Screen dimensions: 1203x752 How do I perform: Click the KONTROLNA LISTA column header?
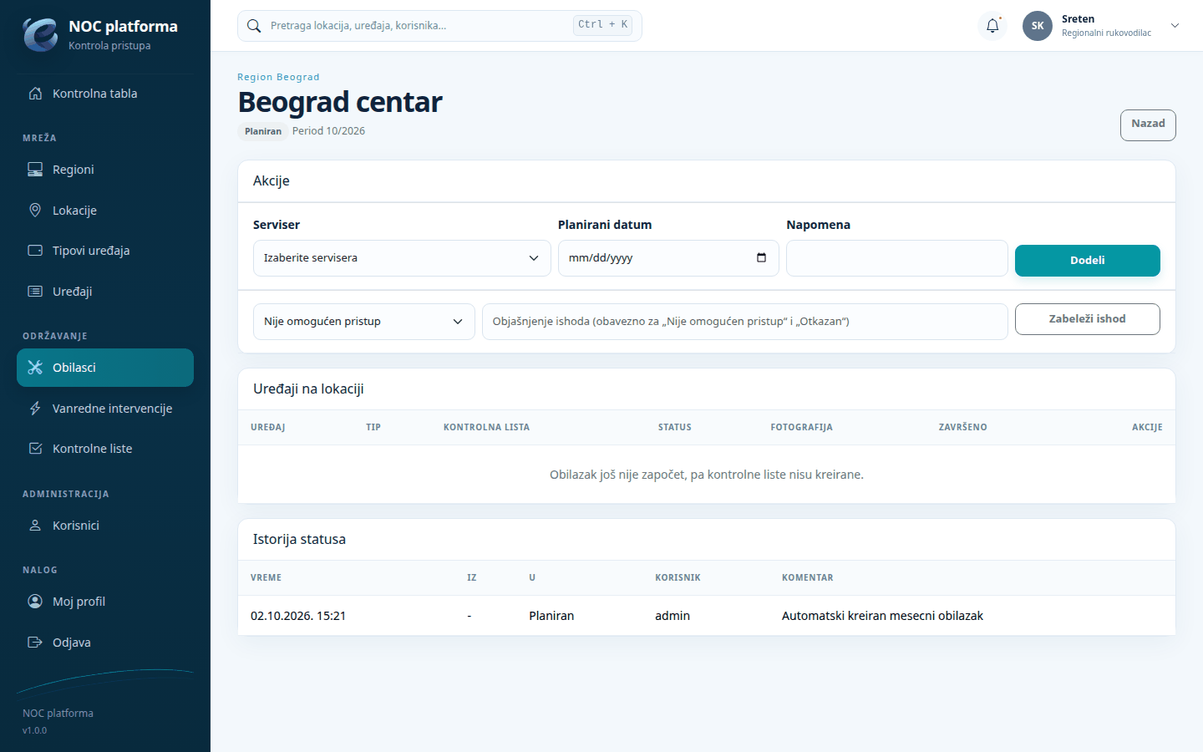tap(486, 427)
